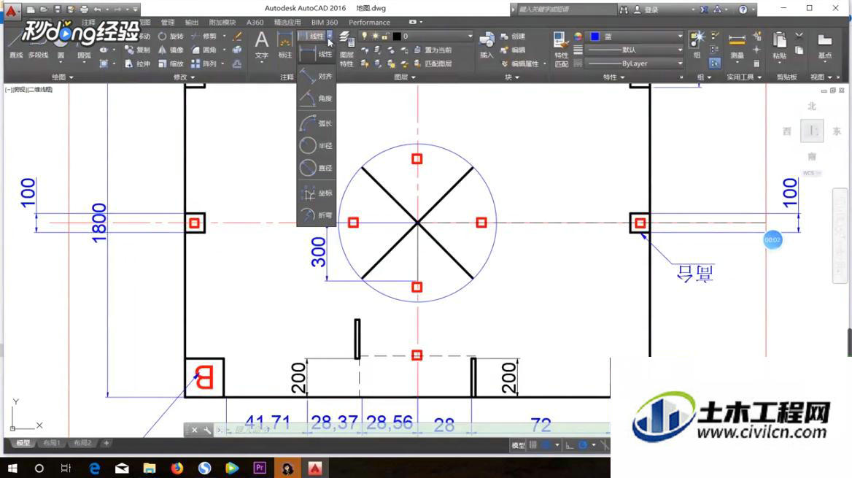The image size is (852, 478).
Task: Click the Jogged (折弯) dimension tool
Action: tap(316, 215)
